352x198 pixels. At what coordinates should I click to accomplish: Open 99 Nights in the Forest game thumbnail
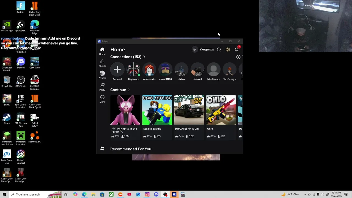[x=125, y=110]
